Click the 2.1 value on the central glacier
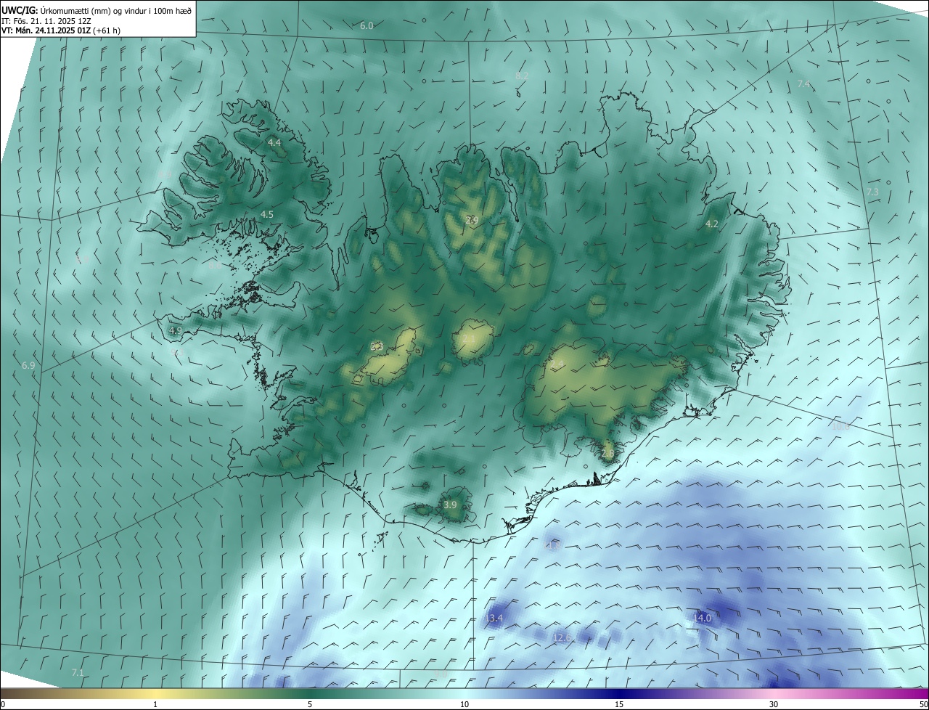This screenshot has height=710, width=929. click(x=469, y=338)
